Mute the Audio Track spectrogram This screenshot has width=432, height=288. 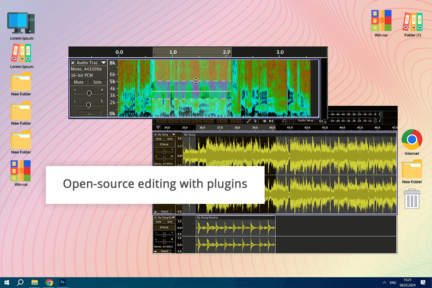[x=78, y=82]
